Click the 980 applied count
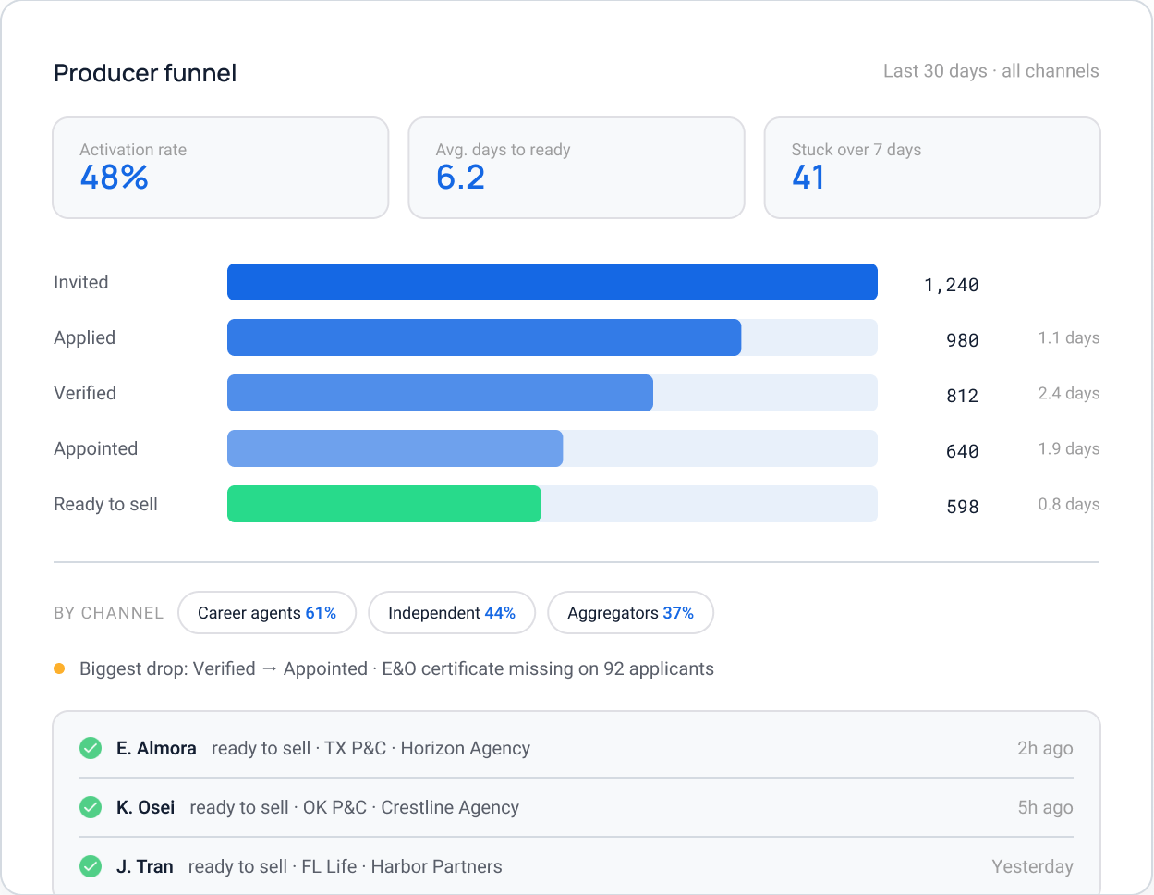1154x895 pixels. pos(962,340)
